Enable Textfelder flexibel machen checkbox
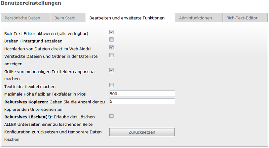The height and width of the screenshot is (148, 269). 111,85
